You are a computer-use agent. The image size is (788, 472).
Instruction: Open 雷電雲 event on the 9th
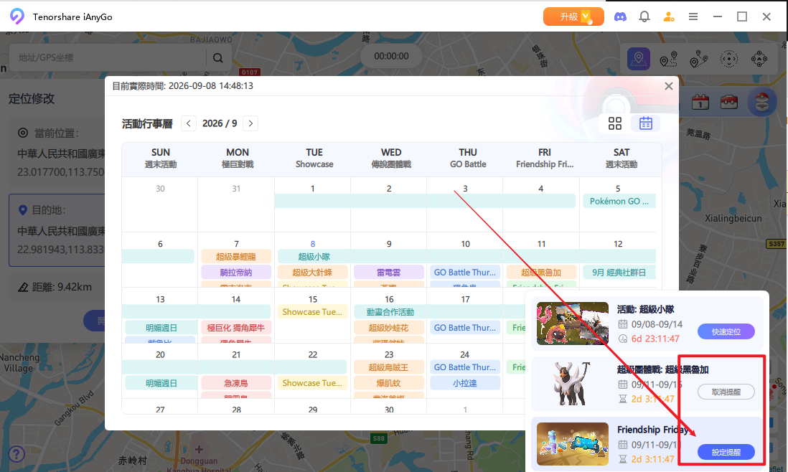click(389, 272)
